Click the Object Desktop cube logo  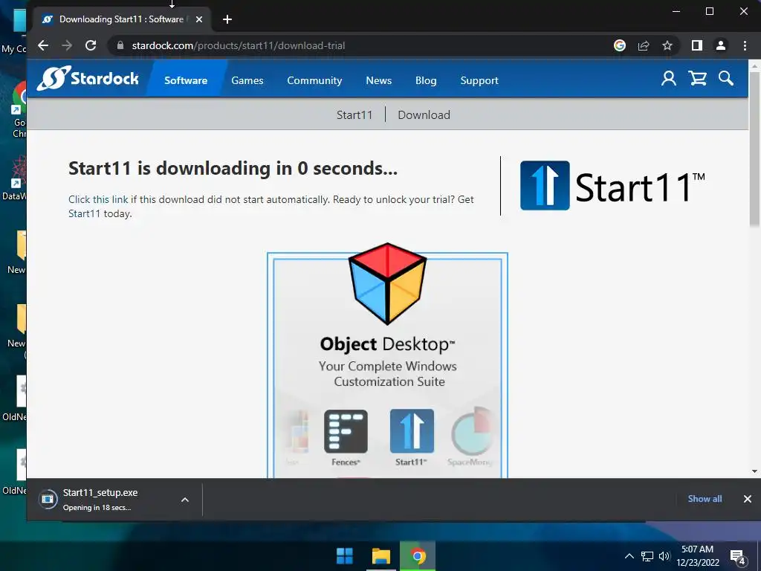tap(387, 284)
